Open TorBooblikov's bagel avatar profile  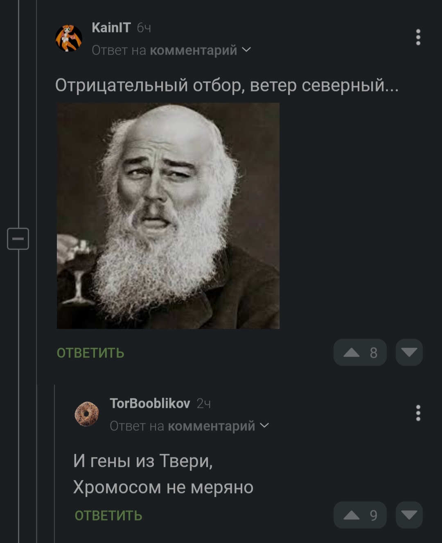click(x=87, y=414)
